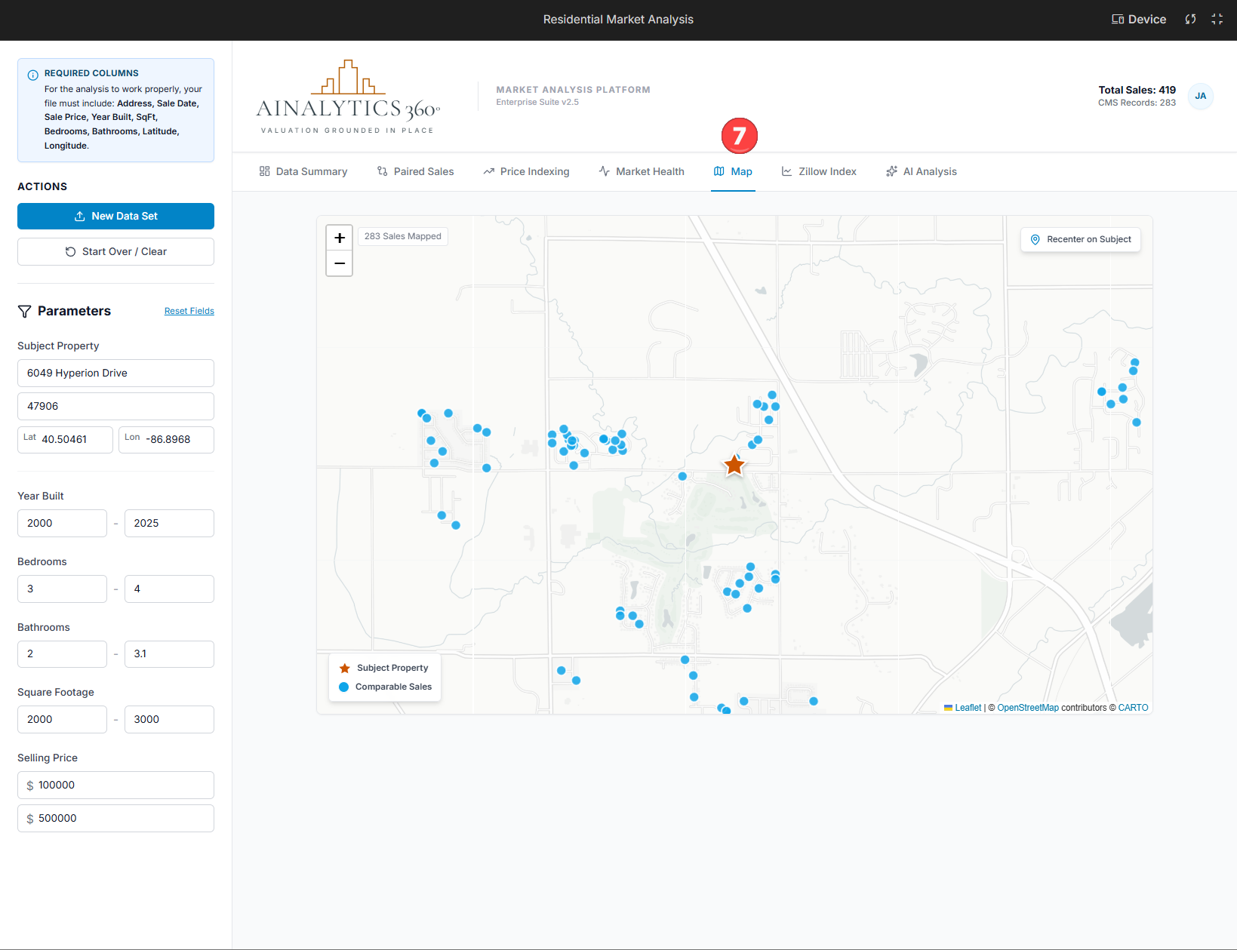Click the Device icon in the header
1237x950 pixels.
(x=1118, y=19)
